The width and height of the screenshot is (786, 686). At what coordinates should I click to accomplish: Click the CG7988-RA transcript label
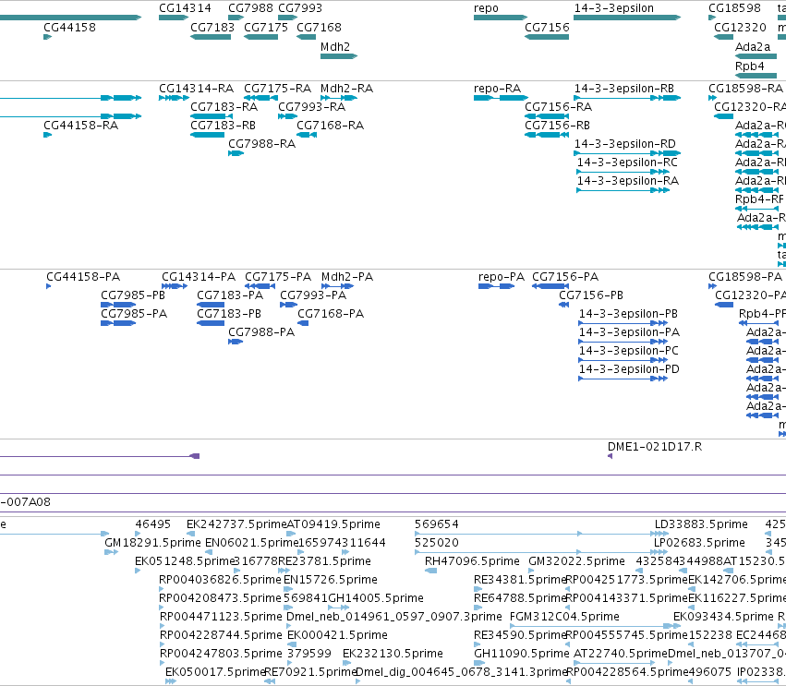pyautogui.click(x=261, y=144)
